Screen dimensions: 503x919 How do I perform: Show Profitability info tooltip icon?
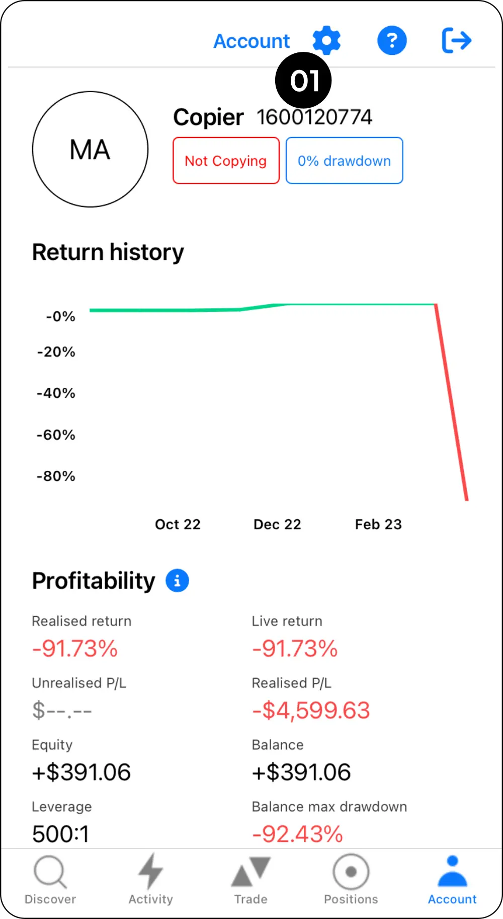[177, 581]
